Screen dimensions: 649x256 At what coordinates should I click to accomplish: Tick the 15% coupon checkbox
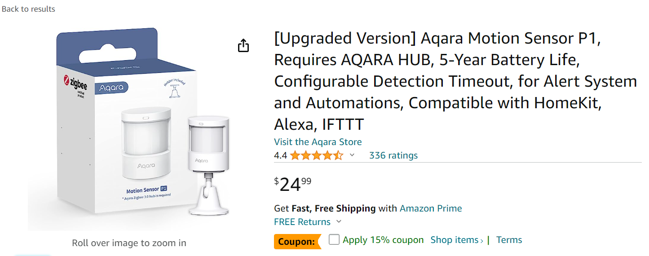tap(334, 239)
